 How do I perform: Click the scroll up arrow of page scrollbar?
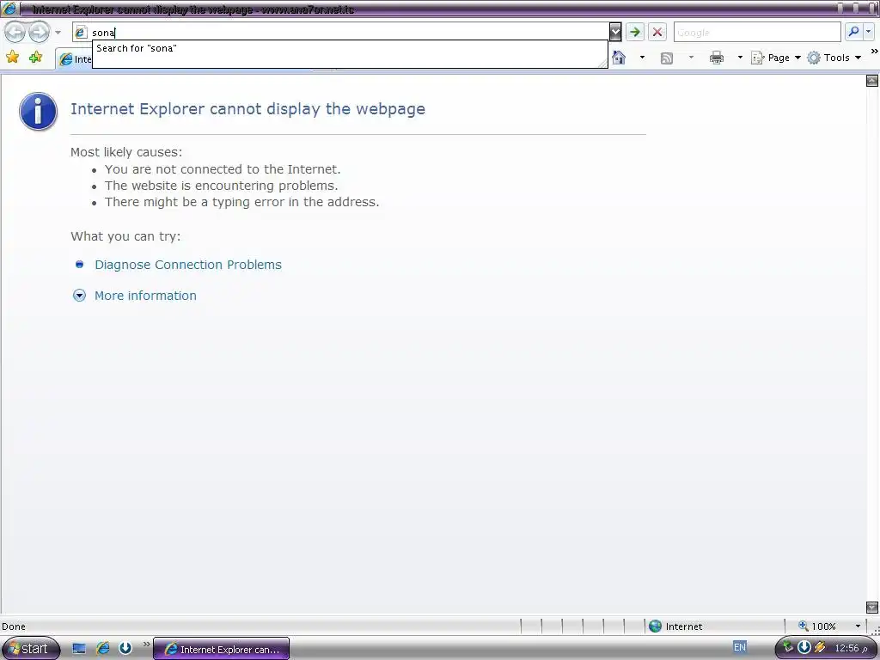(x=871, y=81)
